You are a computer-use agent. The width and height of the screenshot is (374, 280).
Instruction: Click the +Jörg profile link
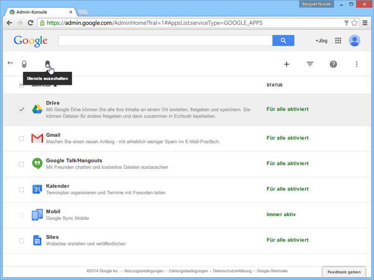click(321, 41)
